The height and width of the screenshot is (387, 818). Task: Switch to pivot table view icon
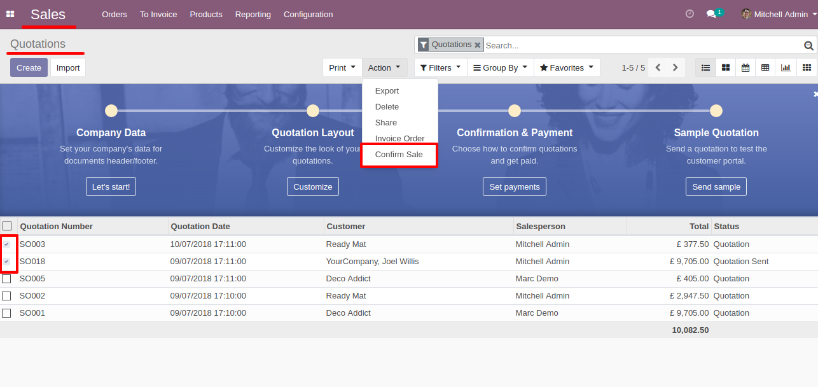(x=765, y=67)
